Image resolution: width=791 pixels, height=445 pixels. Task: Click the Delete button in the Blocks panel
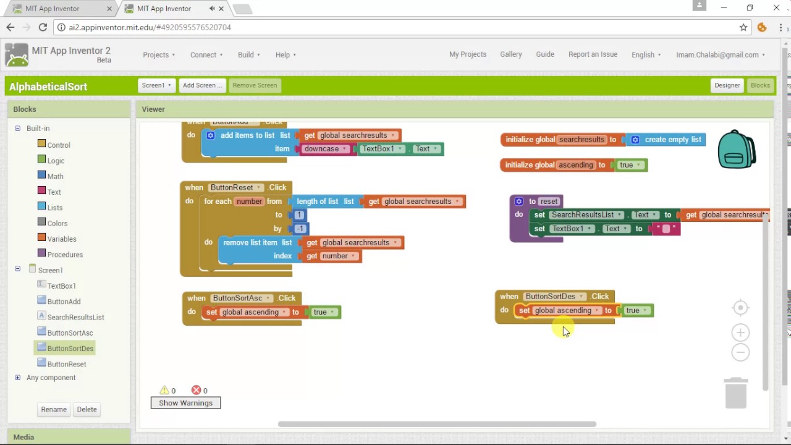87,409
